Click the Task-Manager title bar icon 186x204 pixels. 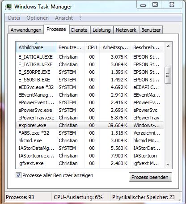[x=8, y=7]
